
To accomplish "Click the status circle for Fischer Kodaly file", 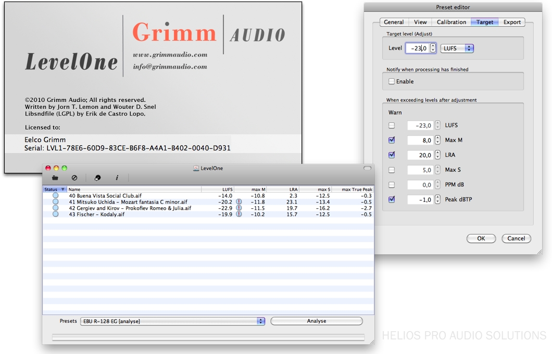I will (55, 214).
